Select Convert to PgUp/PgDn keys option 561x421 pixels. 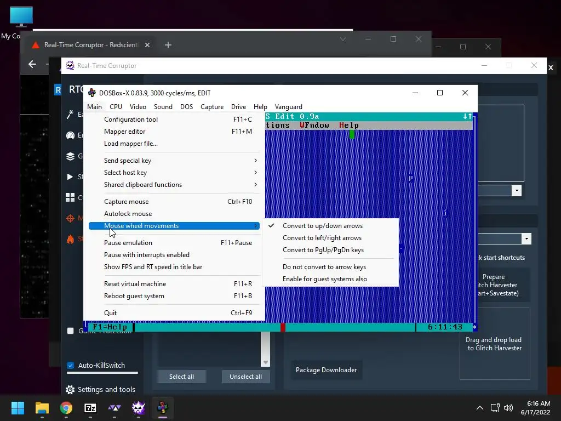tap(330, 250)
